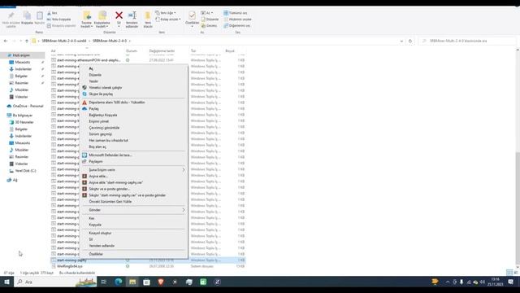The image size is (520, 293).
Task: Open the ribbon Aç dropdown arrow
Action: (x=212, y=13)
